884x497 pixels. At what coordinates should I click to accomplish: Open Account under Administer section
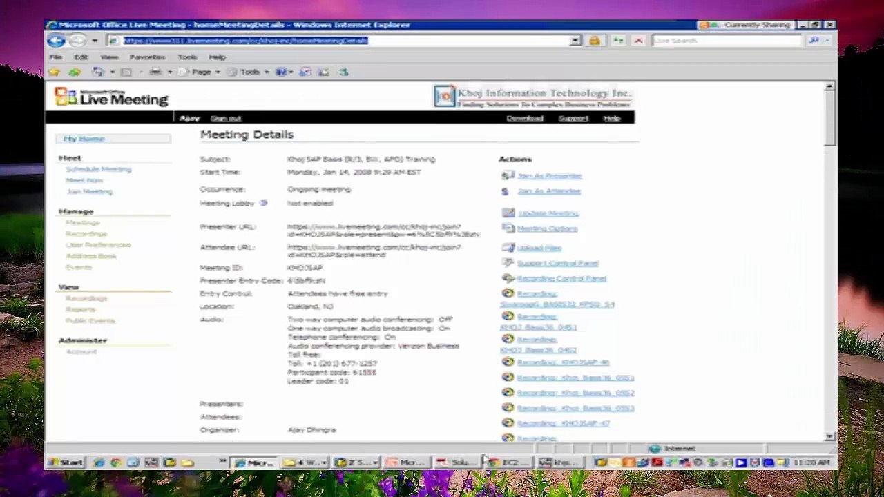(x=81, y=351)
